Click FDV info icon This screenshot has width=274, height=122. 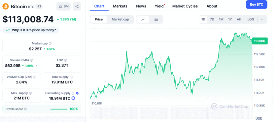[x=65, y=60]
